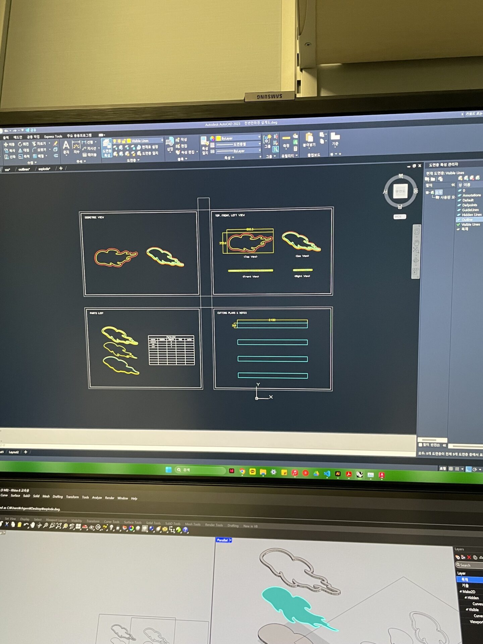The width and height of the screenshot is (483, 644).
Task: Toggle the lock icon in layer dropdown
Action: pyautogui.click(x=124, y=141)
